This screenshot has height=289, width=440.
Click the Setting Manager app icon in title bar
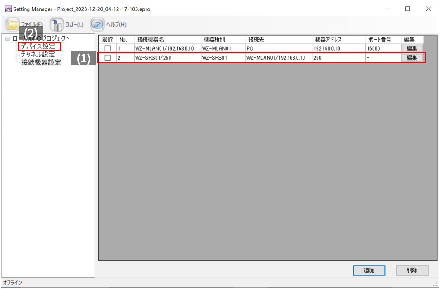(x=8, y=9)
